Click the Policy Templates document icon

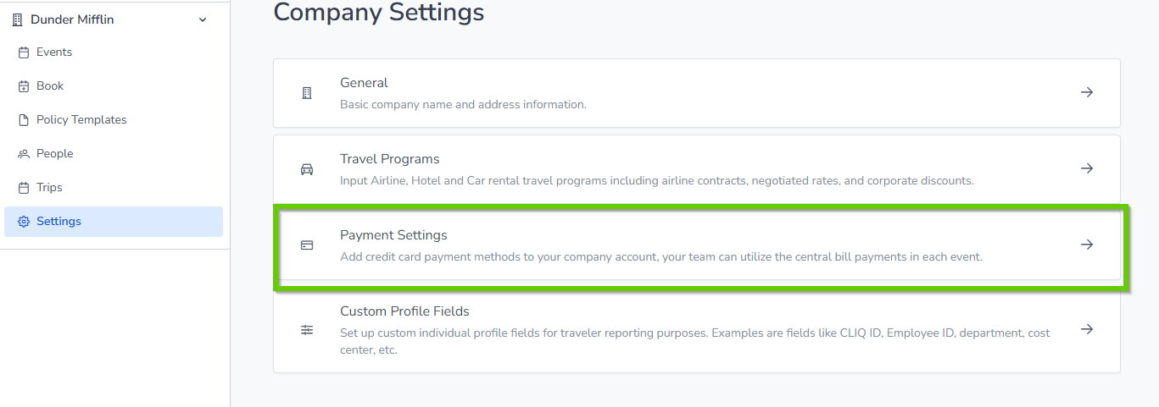[24, 120]
